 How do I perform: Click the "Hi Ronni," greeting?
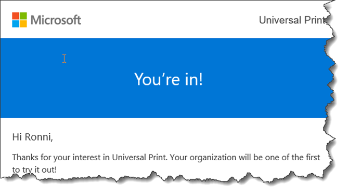point(32,137)
